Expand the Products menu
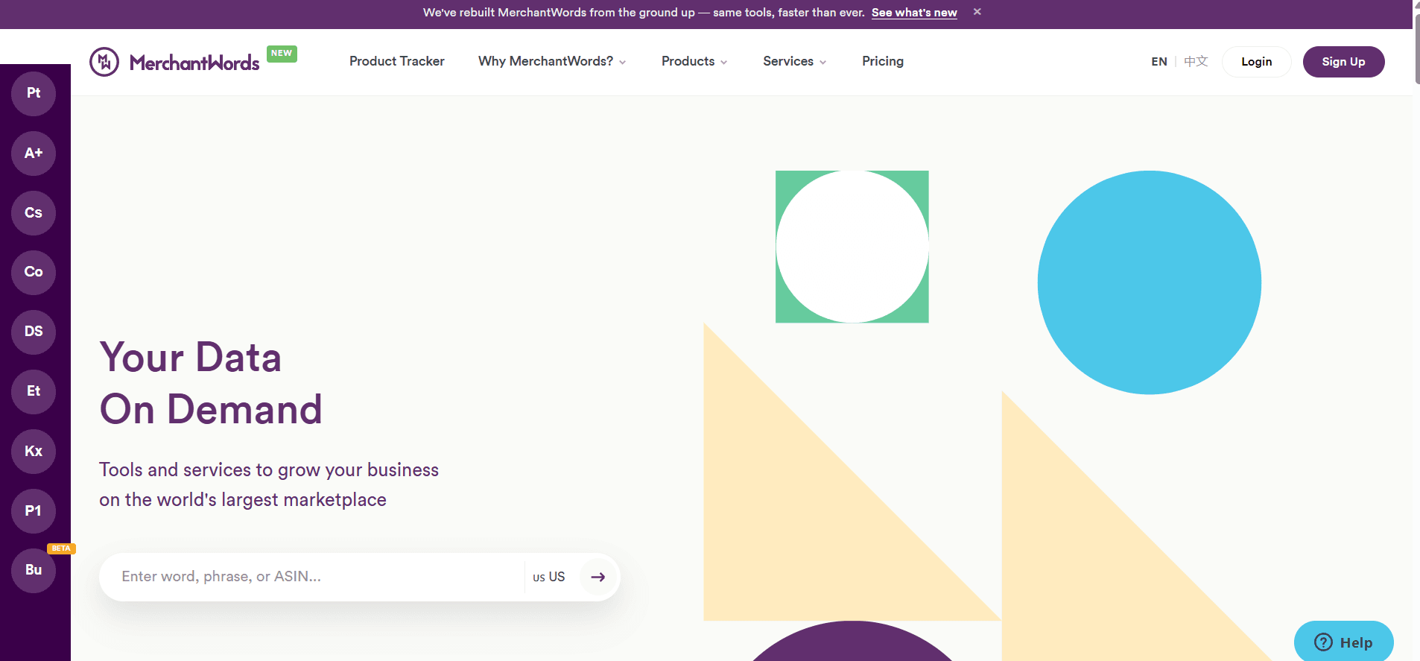 tap(694, 61)
